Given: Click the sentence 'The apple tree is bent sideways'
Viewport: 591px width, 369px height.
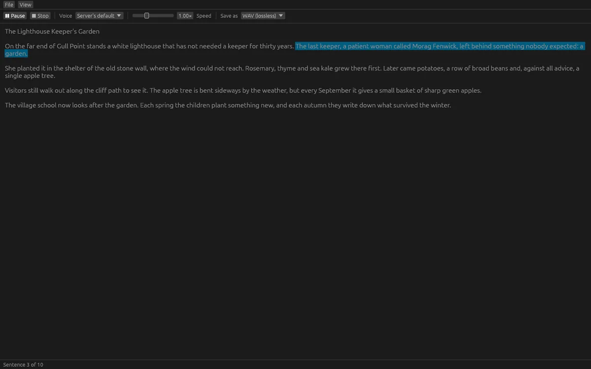Looking at the screenshot, I should (316, 91).
